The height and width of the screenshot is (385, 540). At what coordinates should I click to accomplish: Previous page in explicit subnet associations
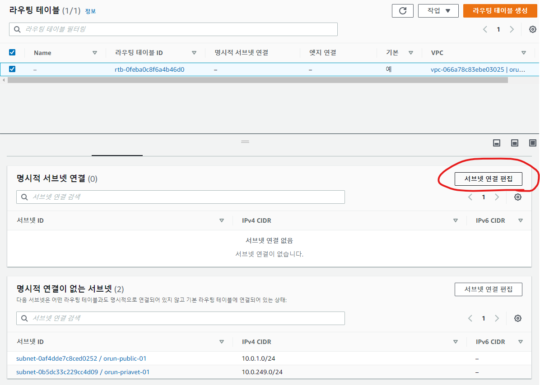click(470, 197)
